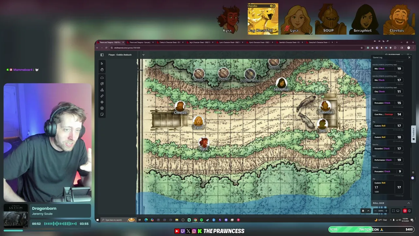The image size is (419, 236).
Task: Expand the Goblin Ambush map dropdown
Action: point(143,55)
